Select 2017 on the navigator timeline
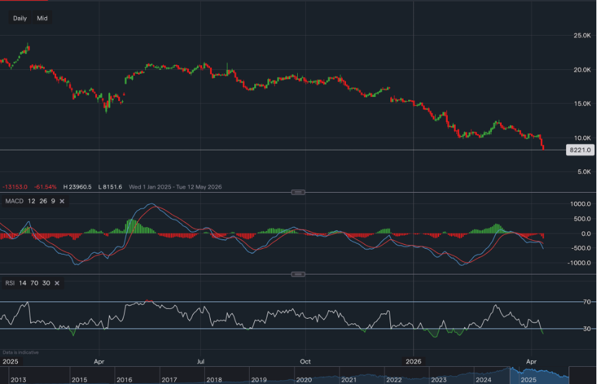Viewport: 597px width, 384px height. click(x=168, y=380)
